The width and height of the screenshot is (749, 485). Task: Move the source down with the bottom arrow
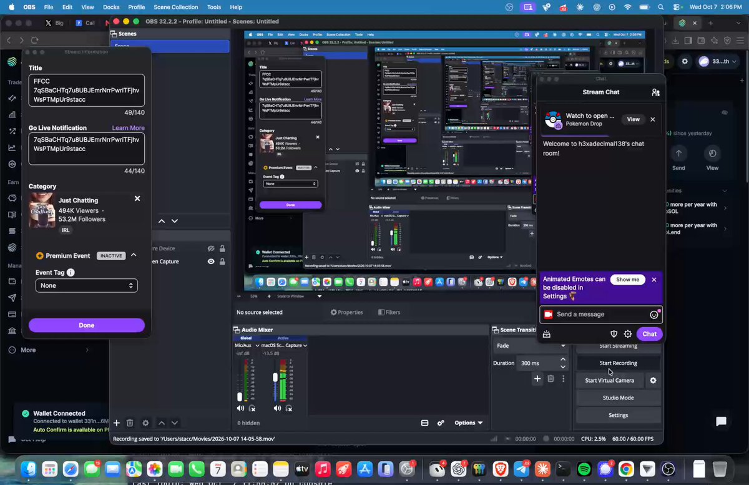[x=175, y=423]
